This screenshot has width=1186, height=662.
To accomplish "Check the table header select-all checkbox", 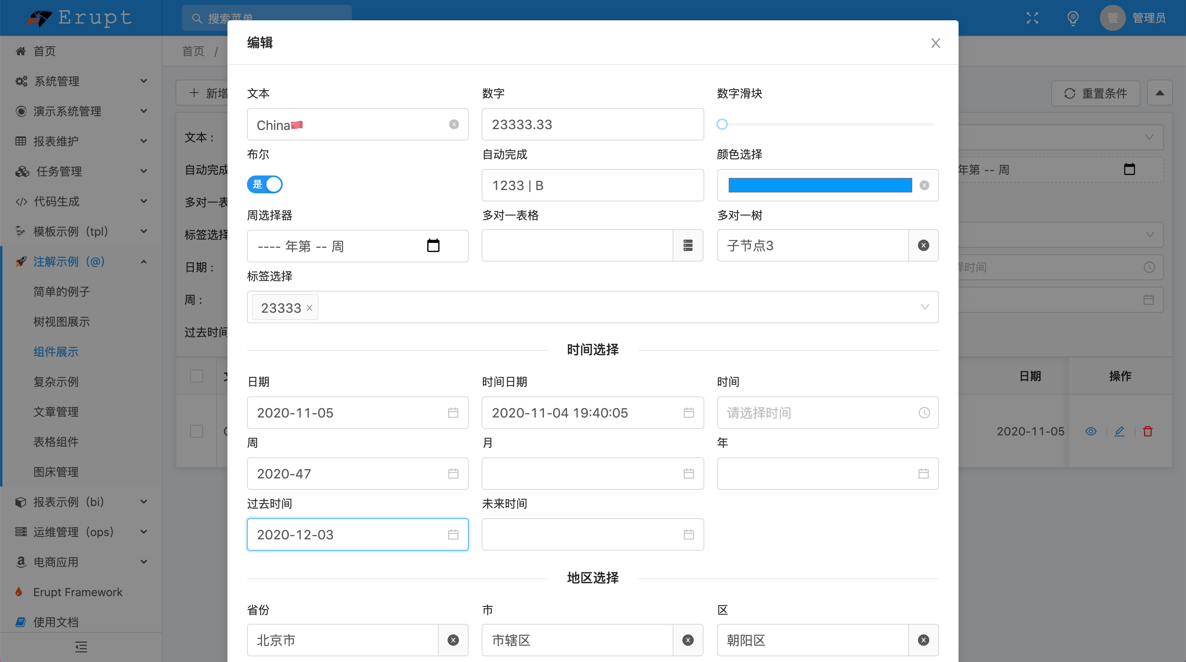I will 197,376.
